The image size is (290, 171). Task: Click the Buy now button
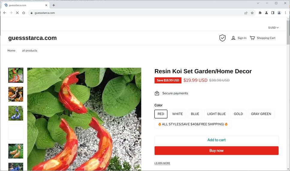[x=216, y=151]
